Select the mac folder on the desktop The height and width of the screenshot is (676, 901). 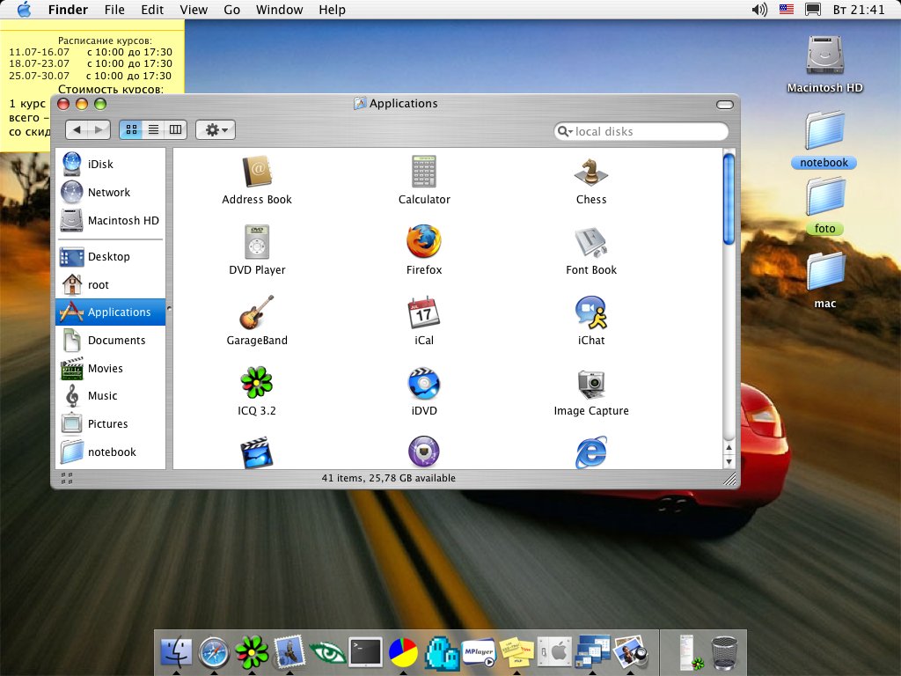pos(824,271)
